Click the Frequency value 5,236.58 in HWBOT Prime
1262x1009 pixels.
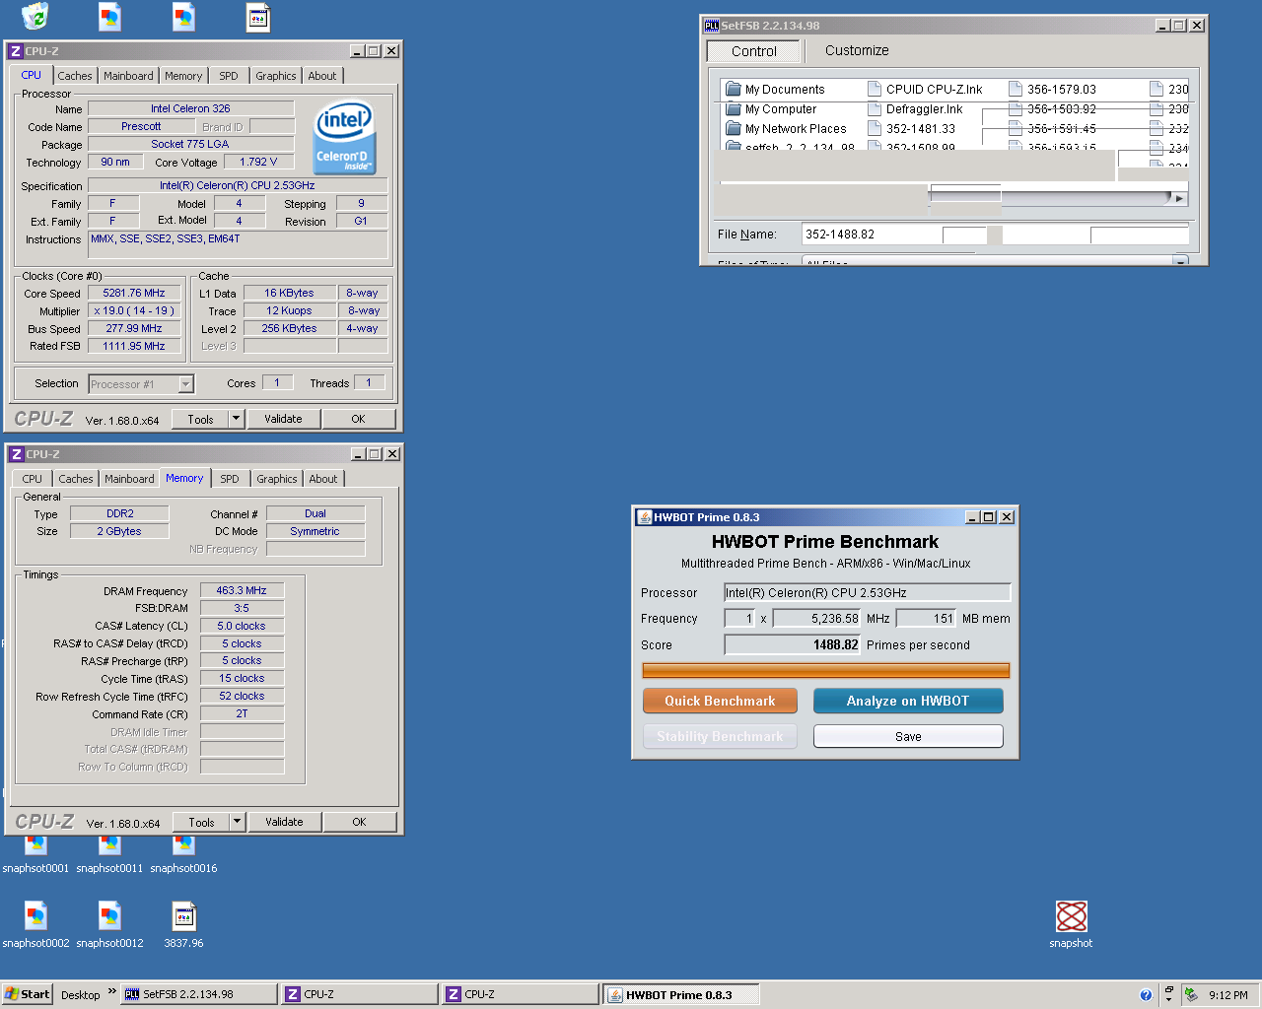(x=817, y=618)
